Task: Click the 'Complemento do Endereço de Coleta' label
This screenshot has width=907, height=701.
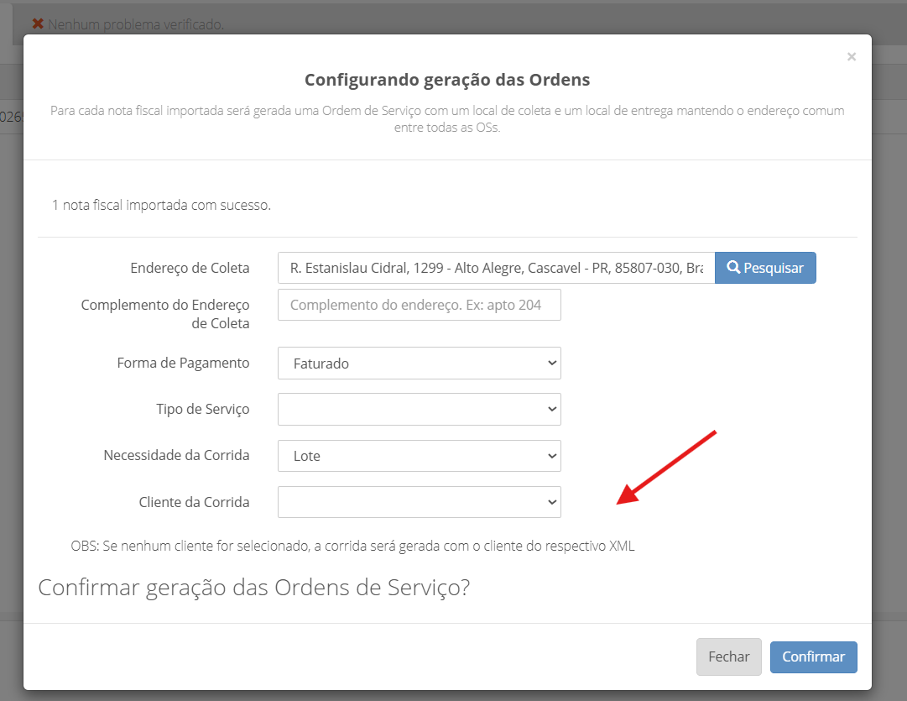Action: pos(165,314)
